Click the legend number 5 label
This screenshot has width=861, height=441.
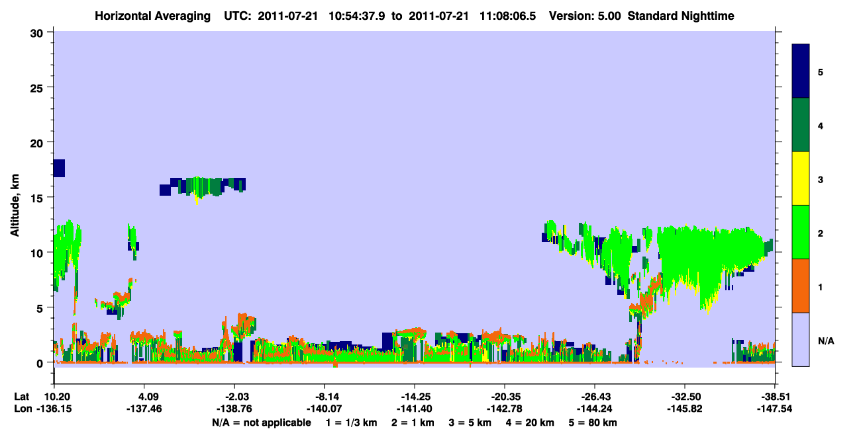[x=820, y=71]
